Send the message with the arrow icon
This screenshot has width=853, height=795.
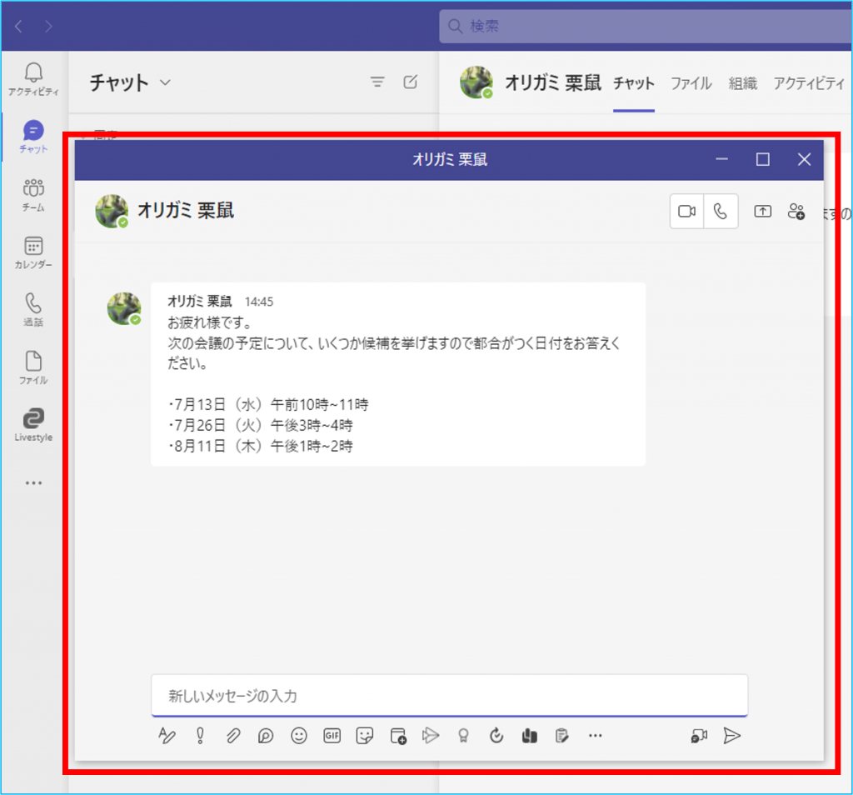[x=731, y=736]
